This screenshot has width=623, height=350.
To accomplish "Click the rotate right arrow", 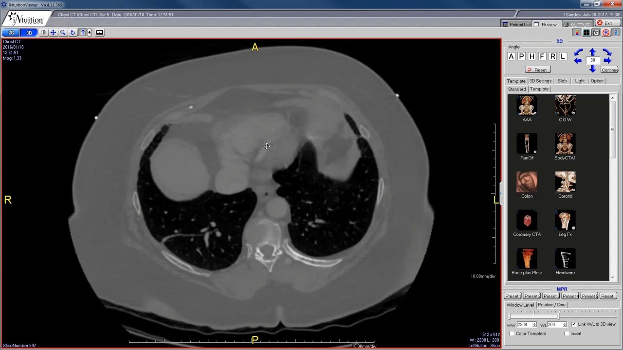I will (607, 61).
